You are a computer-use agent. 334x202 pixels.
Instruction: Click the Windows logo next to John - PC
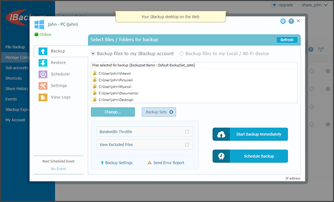tap(40, 25)
